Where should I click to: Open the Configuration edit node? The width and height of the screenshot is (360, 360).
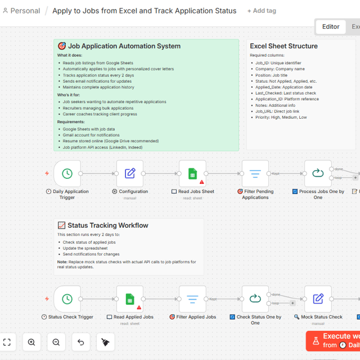[x=130, y=174]
